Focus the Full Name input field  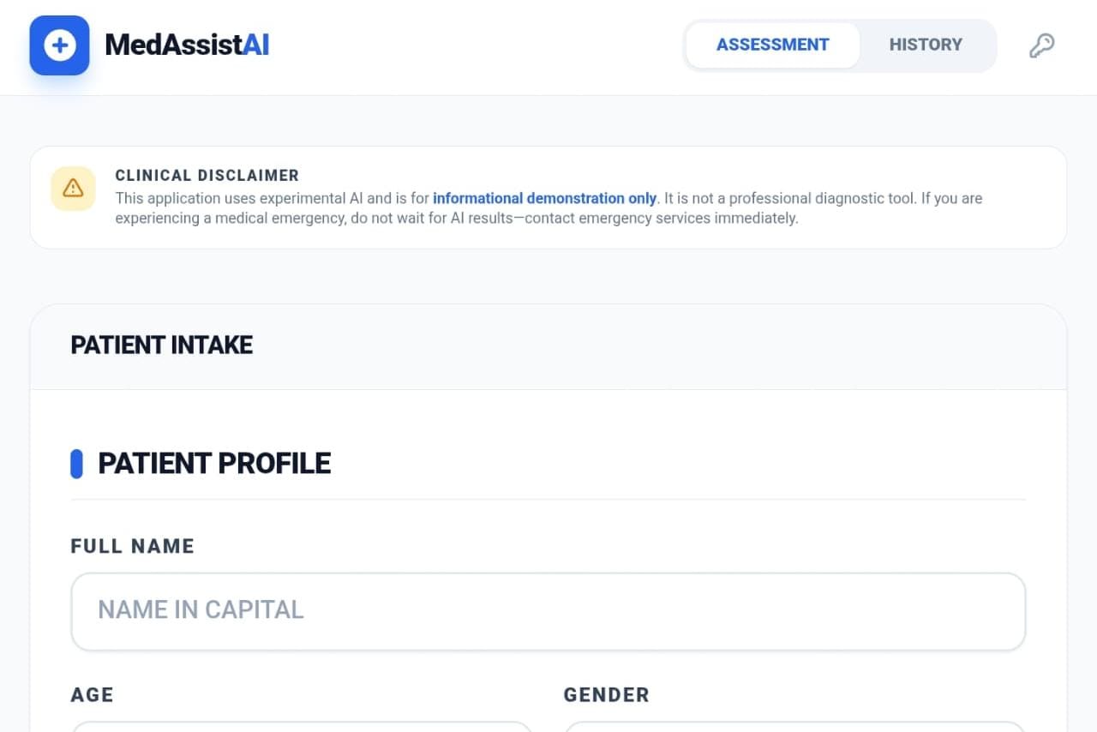[548, 611]
